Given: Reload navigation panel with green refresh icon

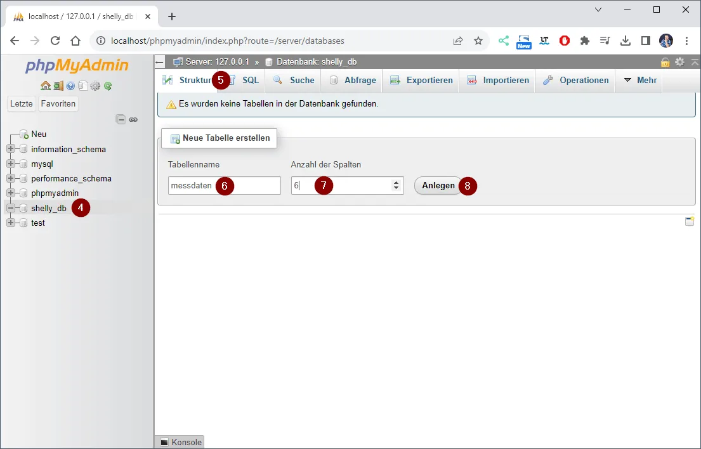Looking at the screenshot, I should (108, 86).
